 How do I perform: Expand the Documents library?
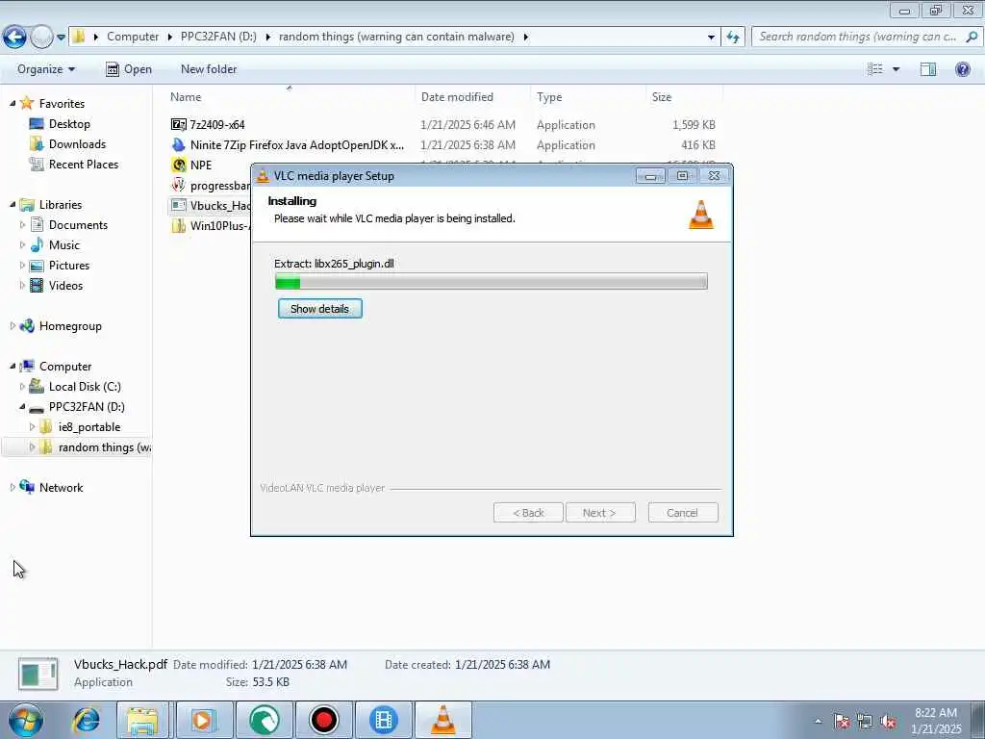(23, 224)
